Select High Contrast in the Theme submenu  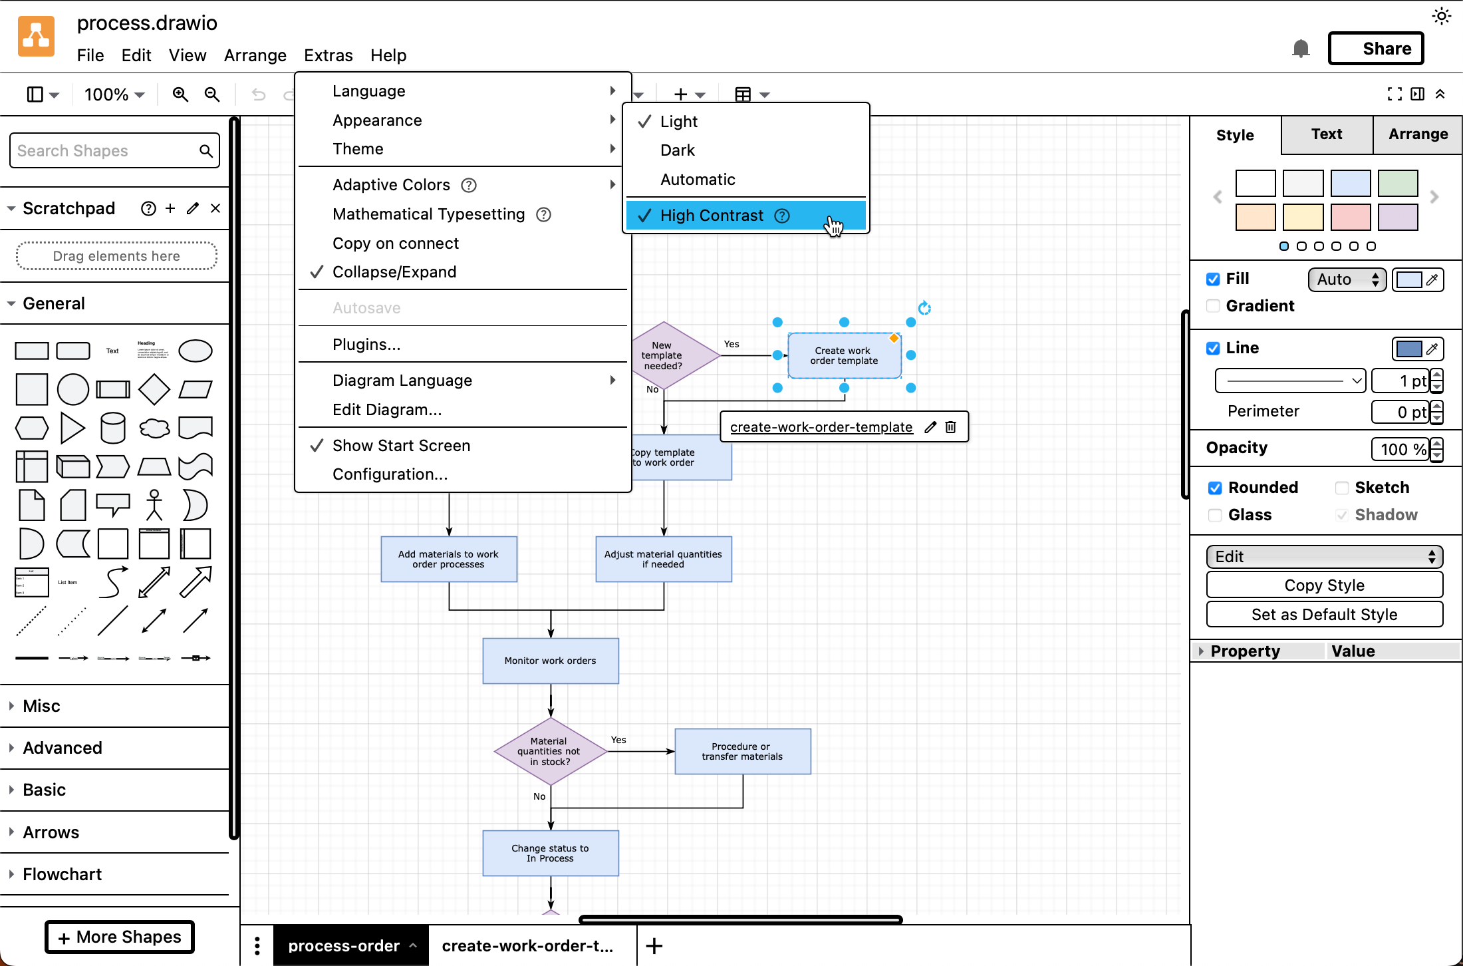[712, 215]
